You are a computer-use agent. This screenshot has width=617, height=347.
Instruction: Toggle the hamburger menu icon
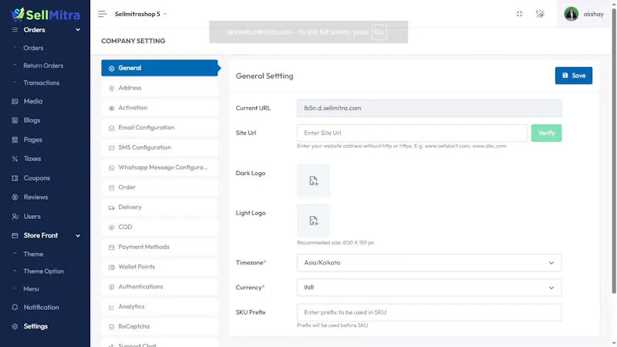point(103,14)
